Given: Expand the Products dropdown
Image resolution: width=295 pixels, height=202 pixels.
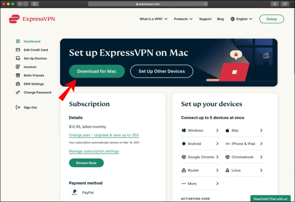Looking at the screenshot, I should (x=183, y=19).
